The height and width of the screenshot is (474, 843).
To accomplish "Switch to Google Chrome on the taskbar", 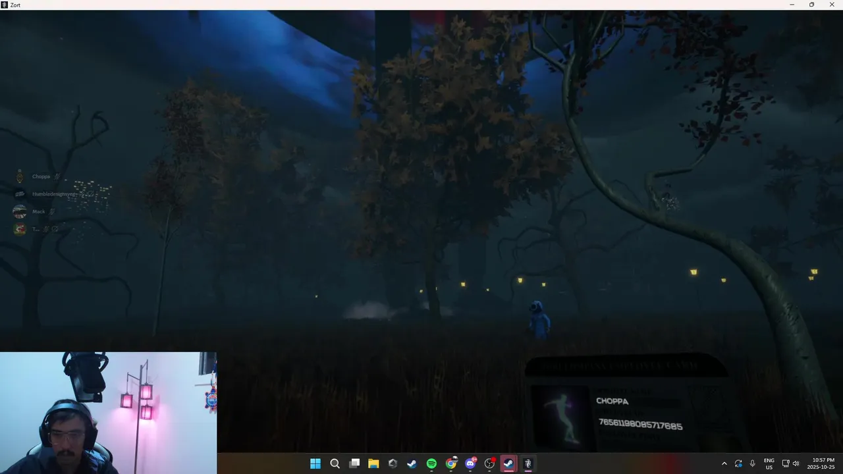I will [451, 463].
